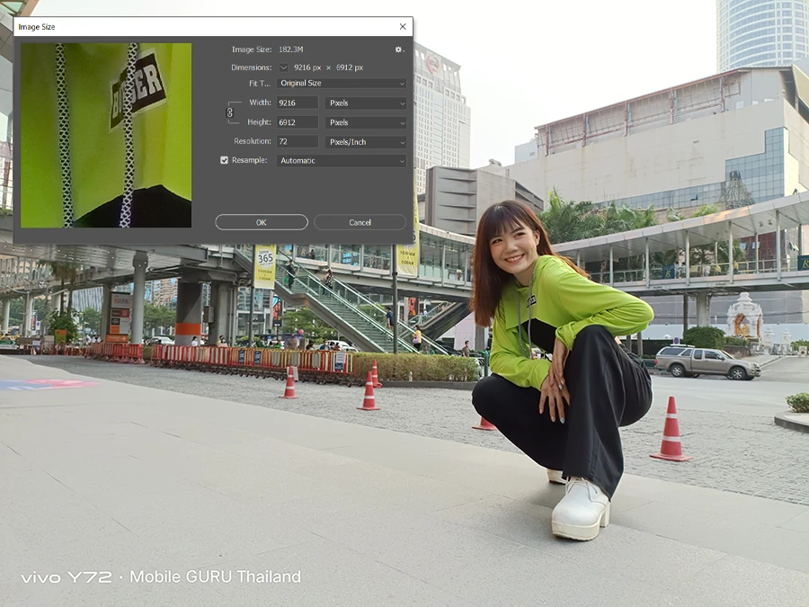Click the Width value field showing 9216
The height and width of the screenshot is (607, 809).
(x=297, y=103)
